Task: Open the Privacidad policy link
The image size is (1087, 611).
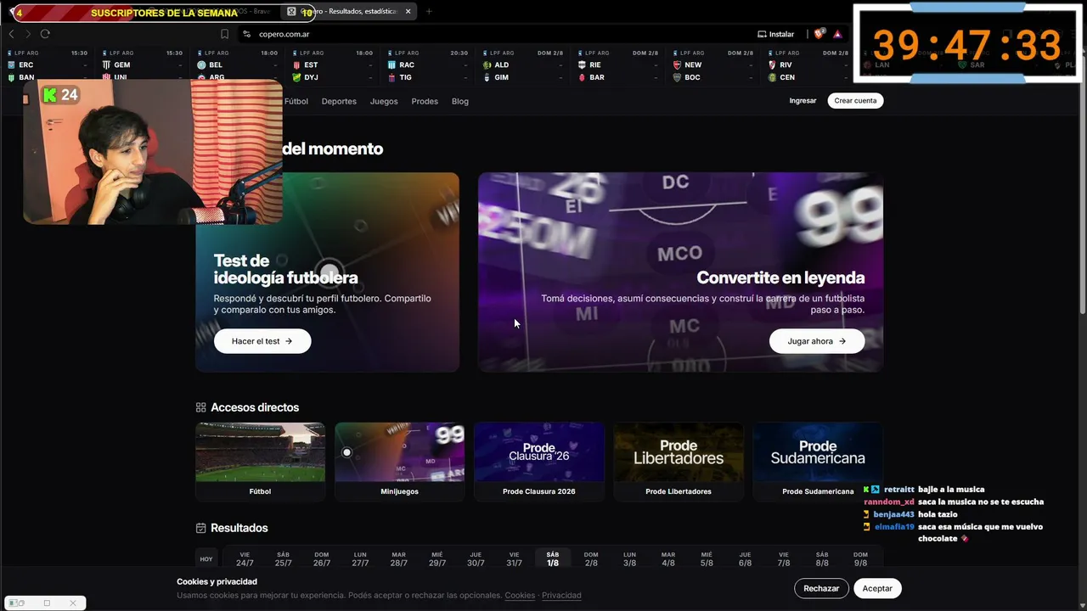Action: (561, 596)
